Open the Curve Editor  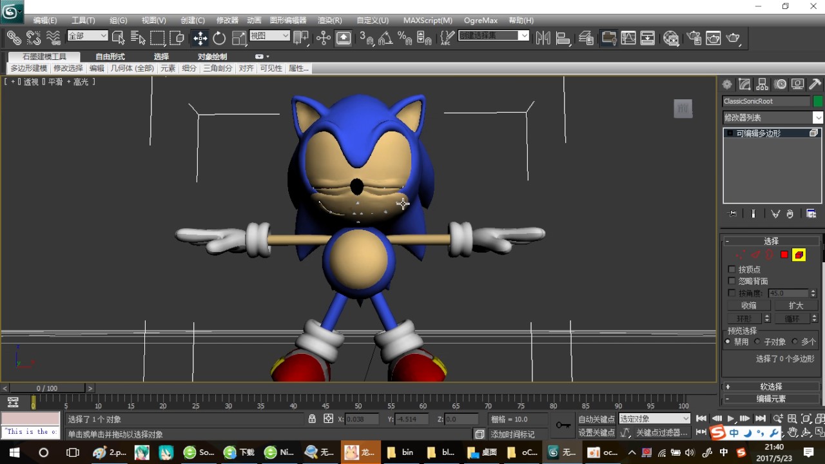(628, 37)
